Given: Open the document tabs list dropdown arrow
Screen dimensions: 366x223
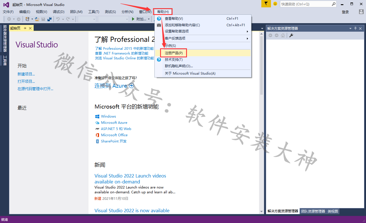Looking at the screenshot, I should [262, 28].
